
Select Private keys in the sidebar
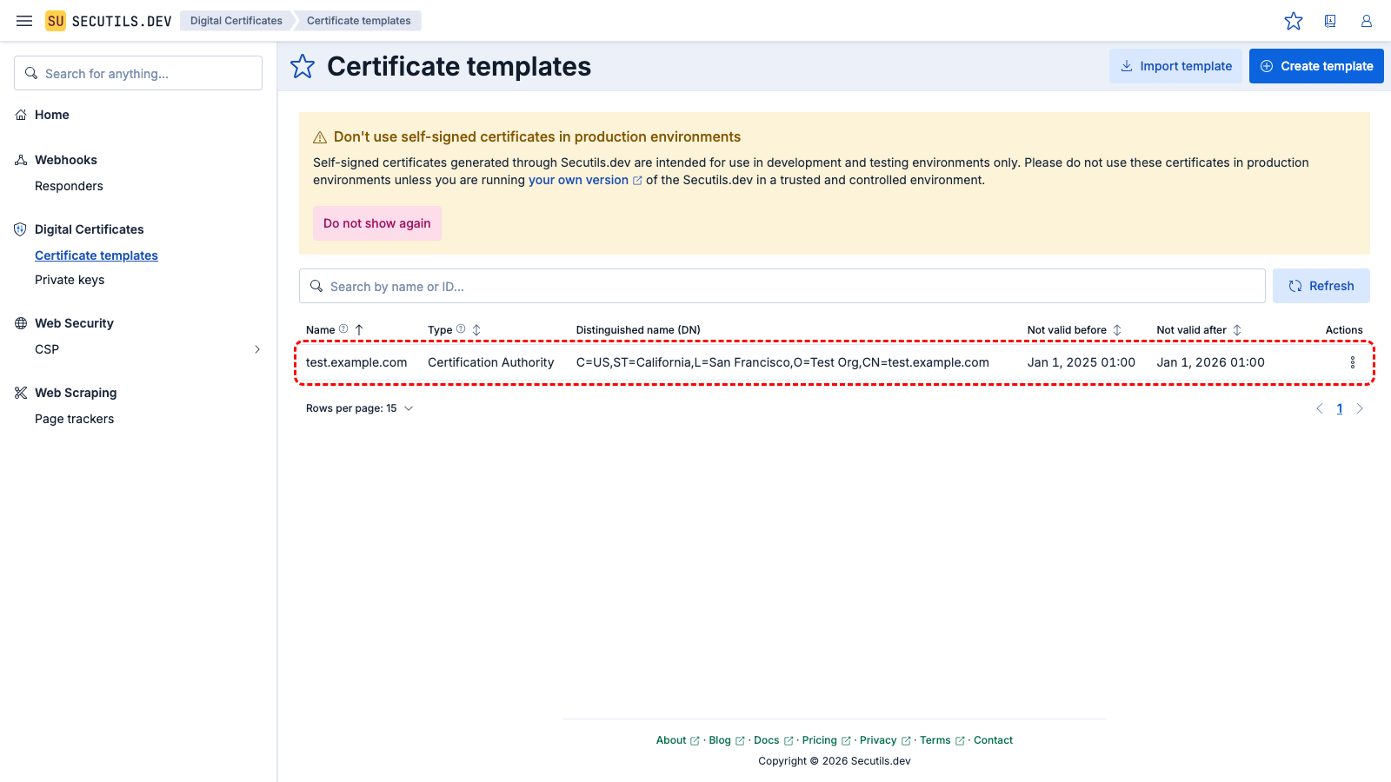70,279
